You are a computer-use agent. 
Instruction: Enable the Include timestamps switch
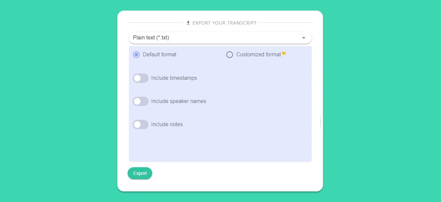coord(141,78)
